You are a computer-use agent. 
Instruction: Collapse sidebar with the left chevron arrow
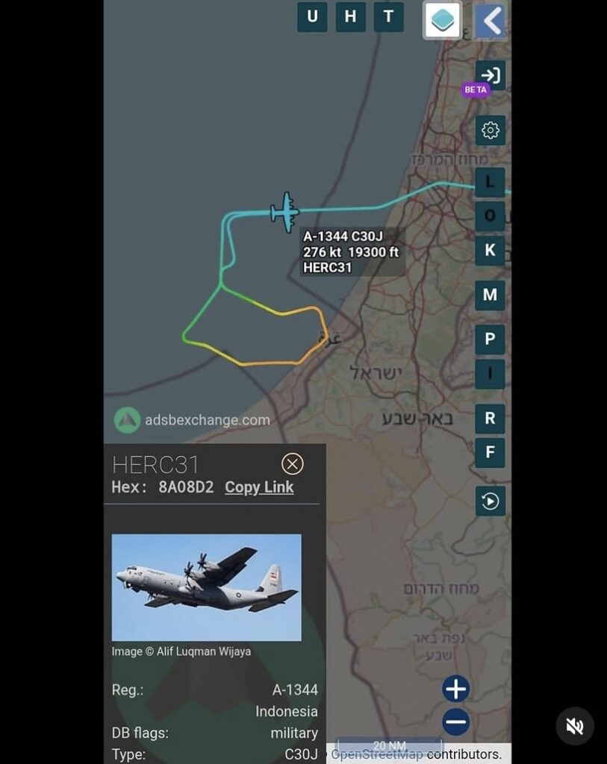tap(491, 20)
